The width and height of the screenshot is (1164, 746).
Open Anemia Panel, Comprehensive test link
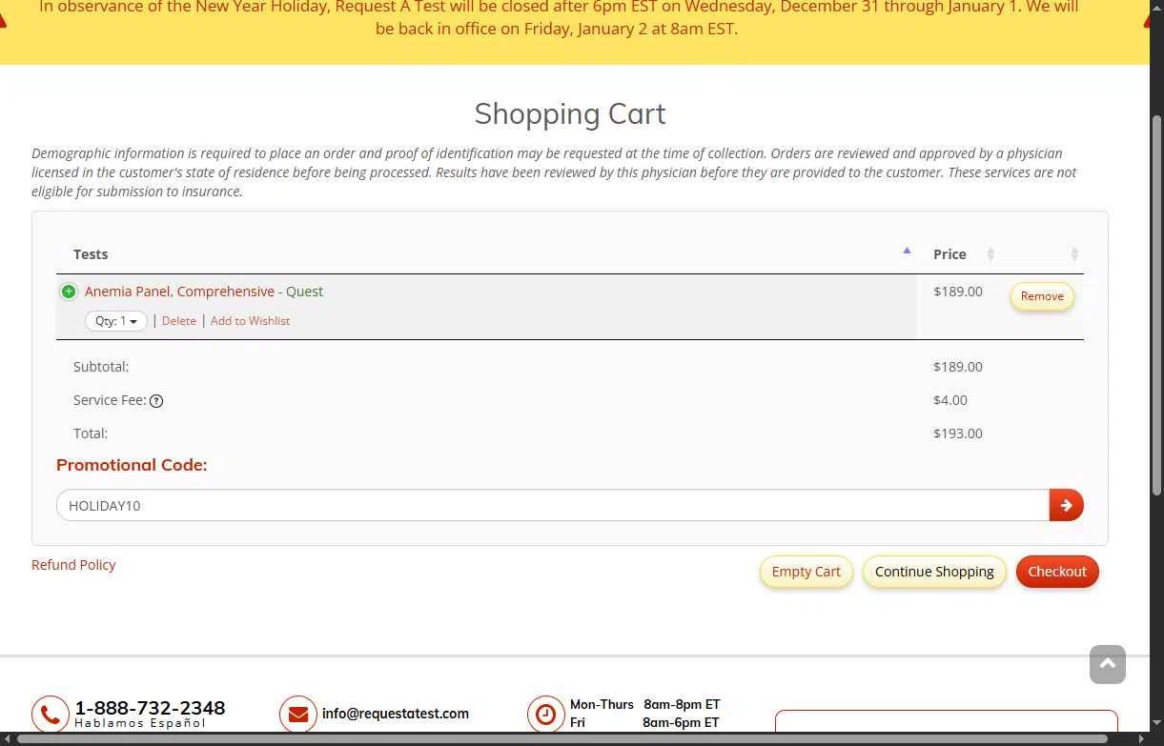[179, 292]
